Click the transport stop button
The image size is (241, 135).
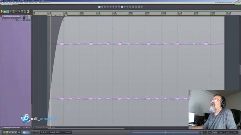coord(13,132)
